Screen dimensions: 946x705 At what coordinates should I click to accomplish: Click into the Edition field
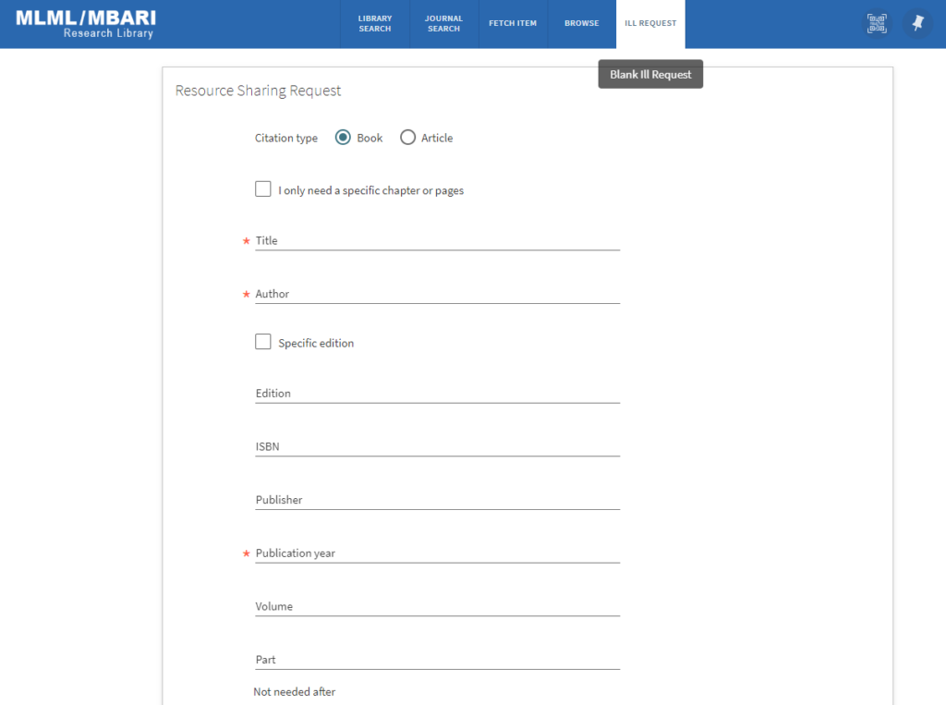click(437, 393)
